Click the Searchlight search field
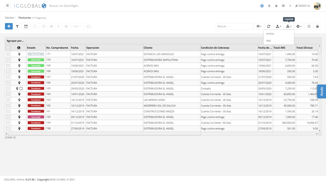Screen dimensions: 326x183 [64, 6]
